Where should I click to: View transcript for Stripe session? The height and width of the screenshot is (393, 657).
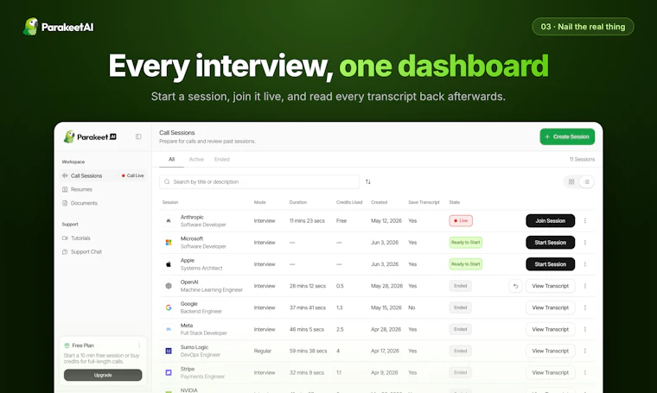pyautogui.click(x=550, y=372)
